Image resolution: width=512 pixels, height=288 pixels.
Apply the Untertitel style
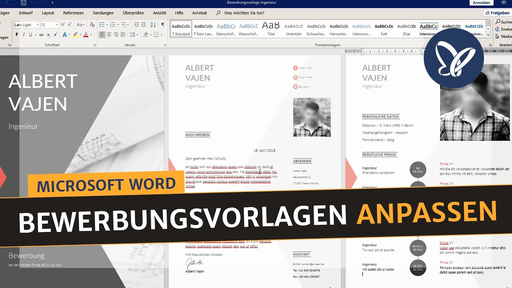[294, 29]
